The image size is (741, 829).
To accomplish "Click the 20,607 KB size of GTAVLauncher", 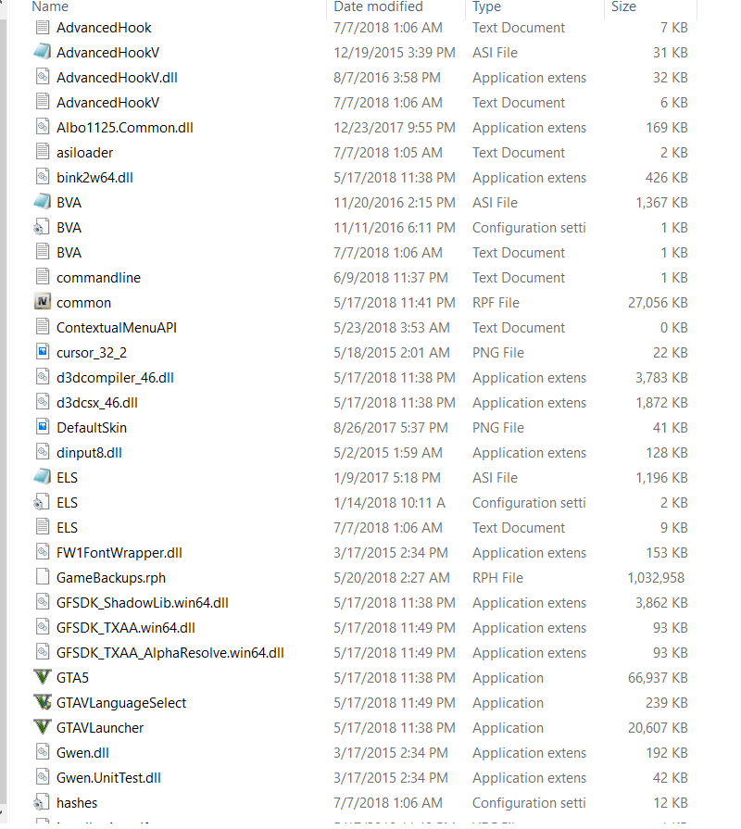I will (x=658, y=727).
